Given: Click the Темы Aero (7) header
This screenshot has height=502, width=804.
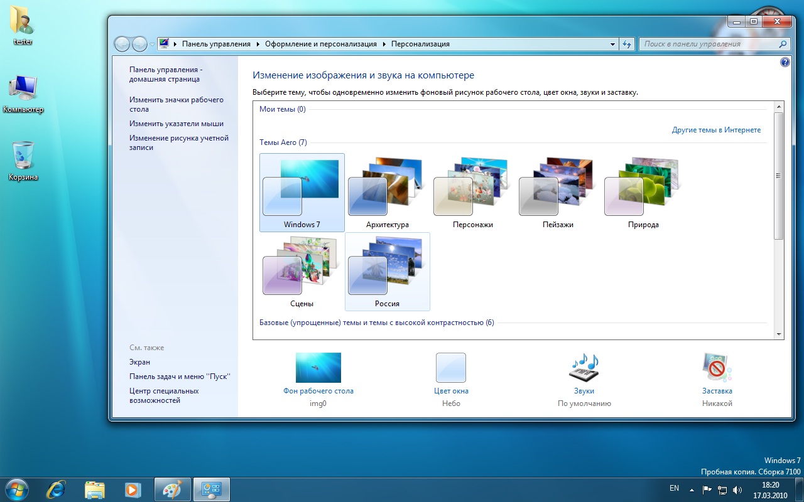Looking at the screenshot, I should (283, 142).
